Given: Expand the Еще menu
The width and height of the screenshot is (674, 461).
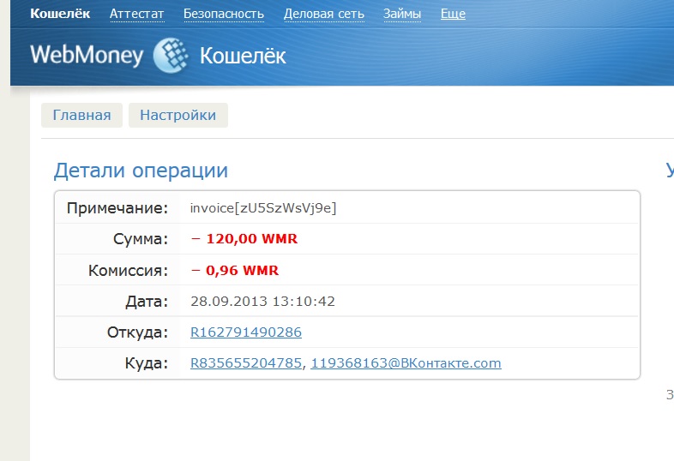Looking at the screenshot, I should 453,15.
